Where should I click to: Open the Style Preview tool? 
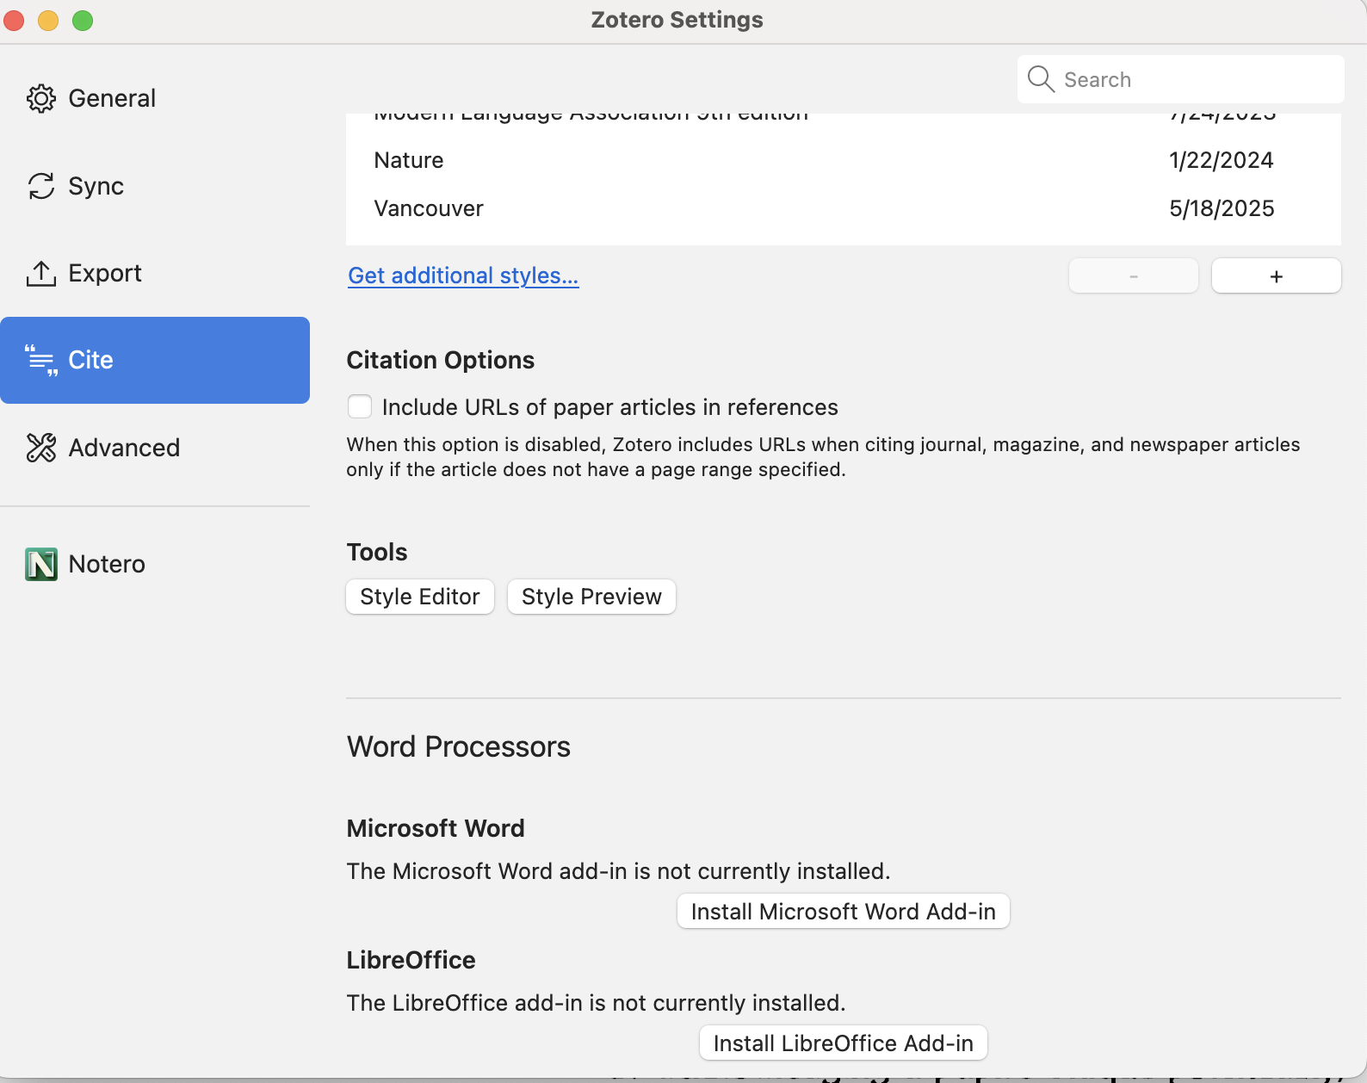tap(592, 597)
